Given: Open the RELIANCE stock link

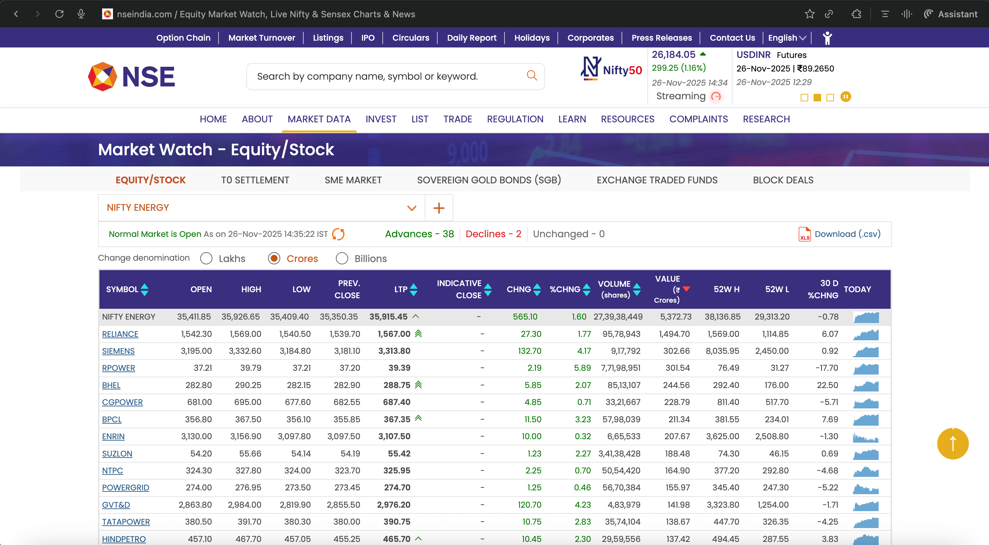Looking at the screenshot, I should tap(120, 334).
